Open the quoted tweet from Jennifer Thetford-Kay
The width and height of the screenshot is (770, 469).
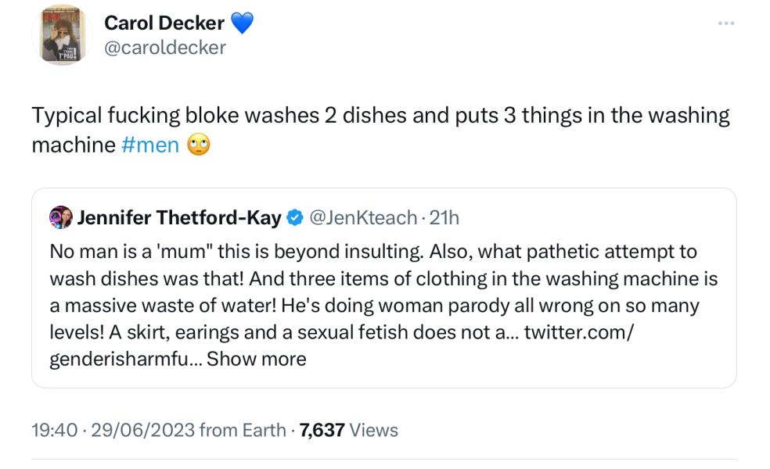click(383, 285)
